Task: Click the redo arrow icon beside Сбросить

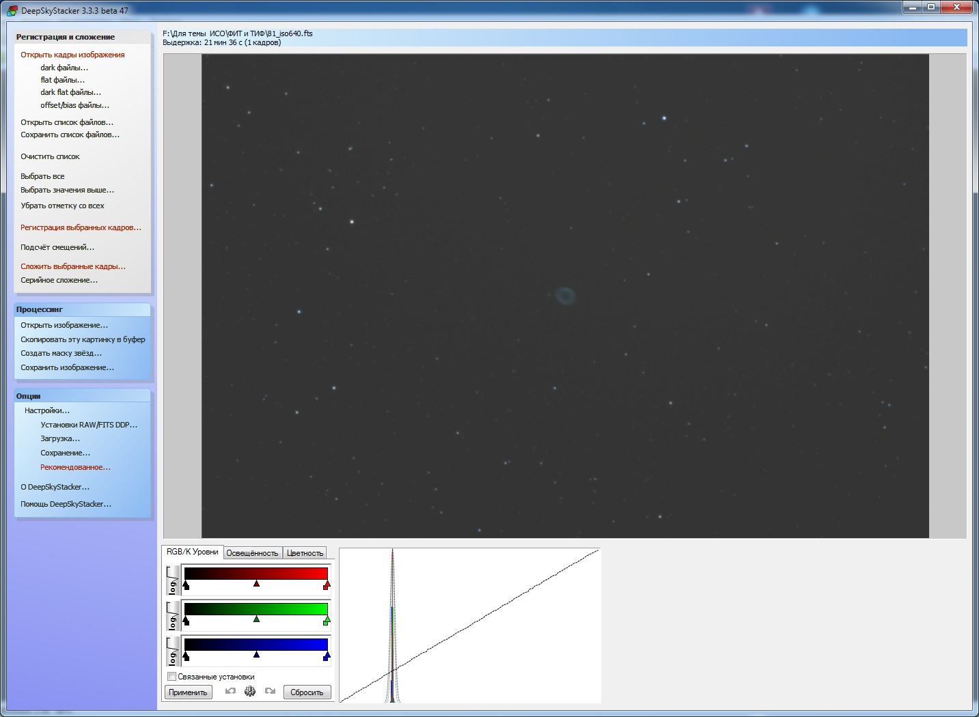Action: [270, 692]
